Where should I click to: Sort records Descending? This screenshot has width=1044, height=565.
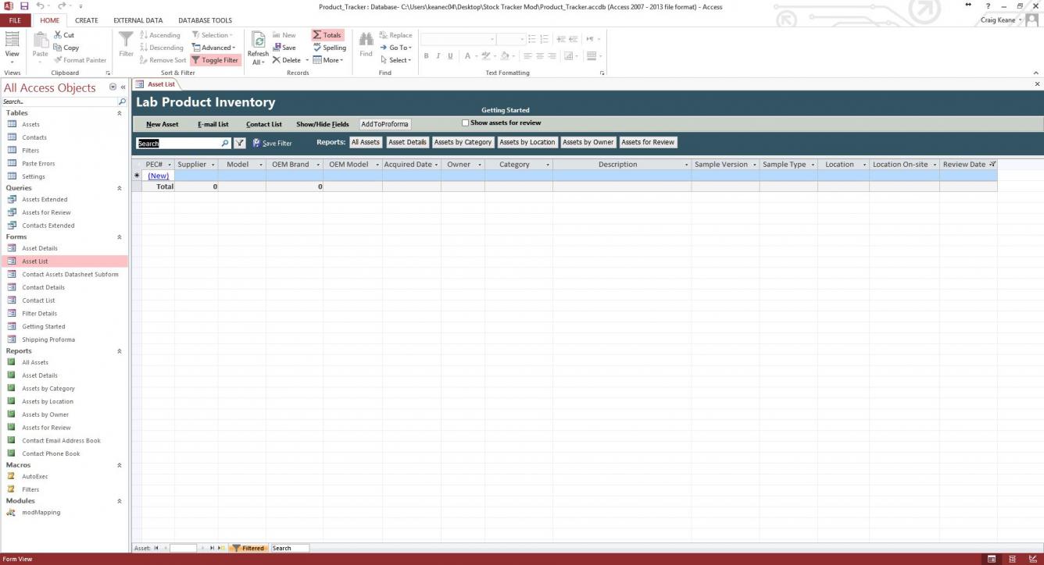click(x=162, y=48)
